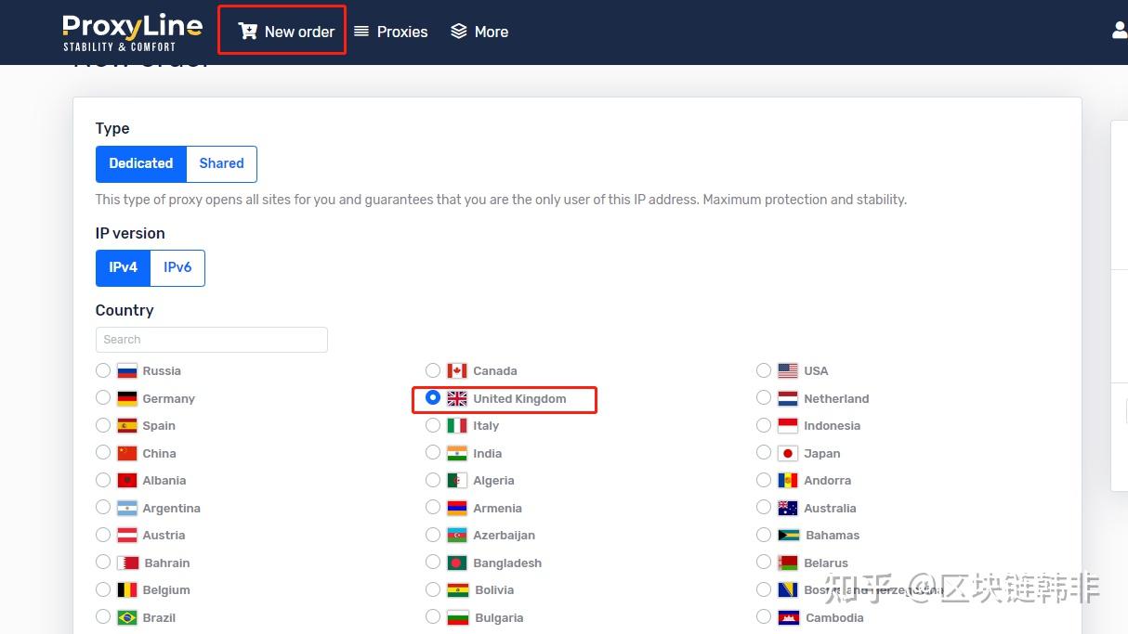Select the Azerbaijan radio button
Image resolution: width=1128 pixels, height=634 pixels.
point(433,535)
